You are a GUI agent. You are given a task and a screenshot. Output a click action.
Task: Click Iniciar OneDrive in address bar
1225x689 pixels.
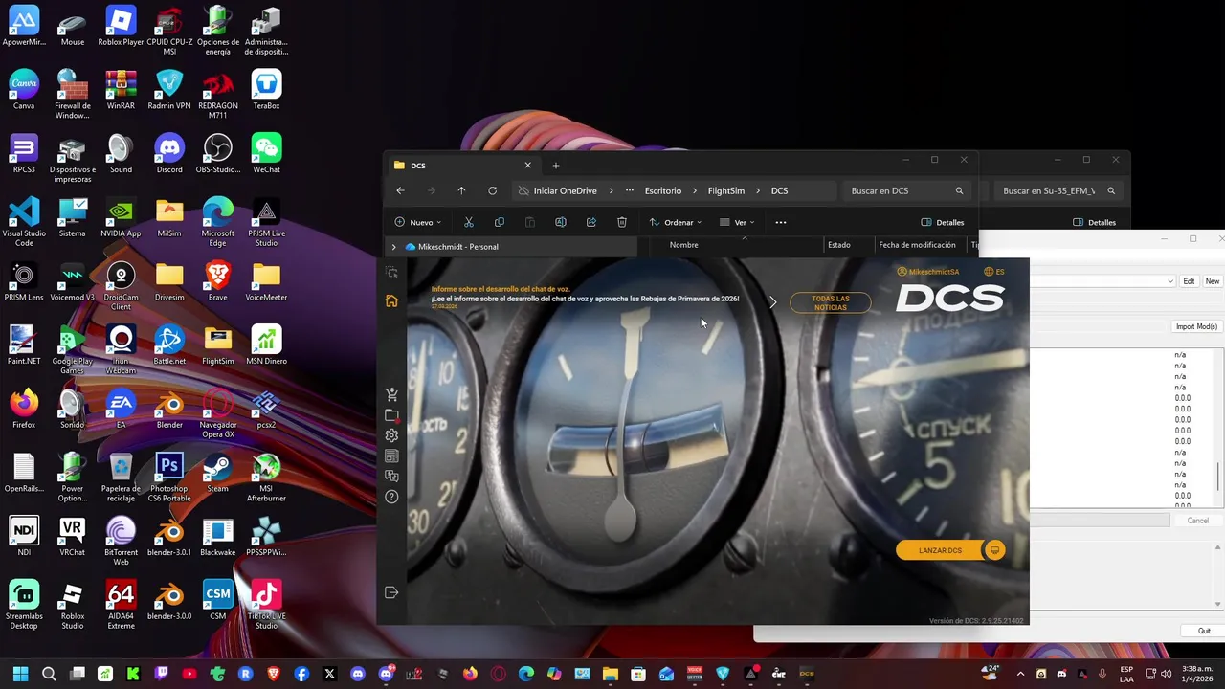pyautogui.click(x=565, y=190)
